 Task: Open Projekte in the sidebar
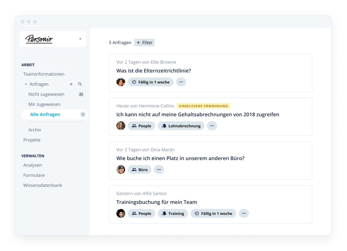click(x=32, y=140)
